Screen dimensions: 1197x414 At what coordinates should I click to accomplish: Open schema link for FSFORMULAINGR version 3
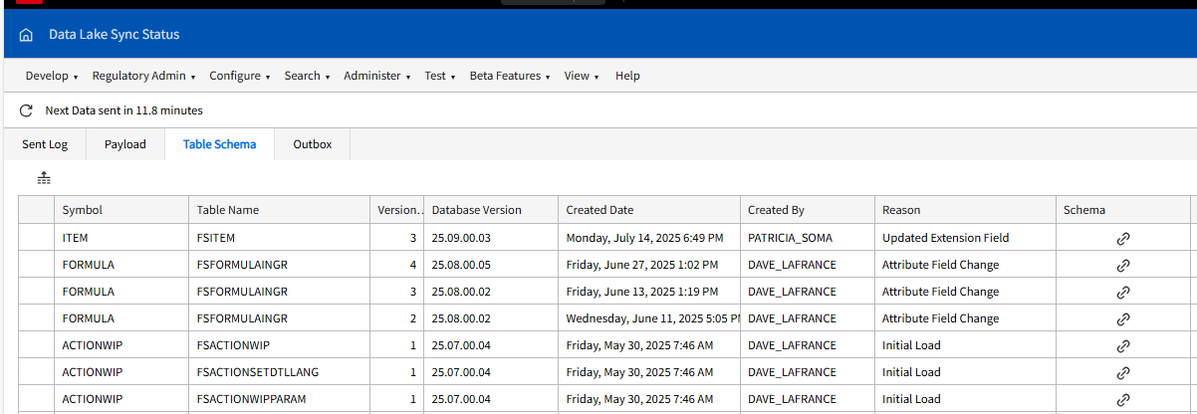tap(1122, 292)
